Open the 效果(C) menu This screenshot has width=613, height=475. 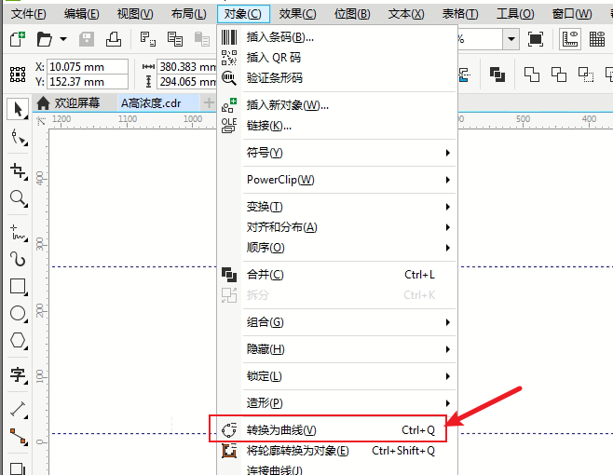(297, 14)
